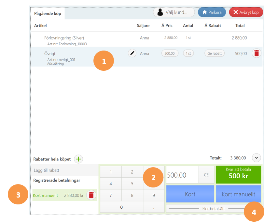Click the 2 880,00 total of Förlovningsring
264x223 pixels.
[x=239, y=38]
